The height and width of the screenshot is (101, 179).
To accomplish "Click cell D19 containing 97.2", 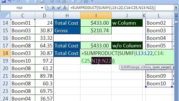I will pyautogui.click(x=44, y=61).
